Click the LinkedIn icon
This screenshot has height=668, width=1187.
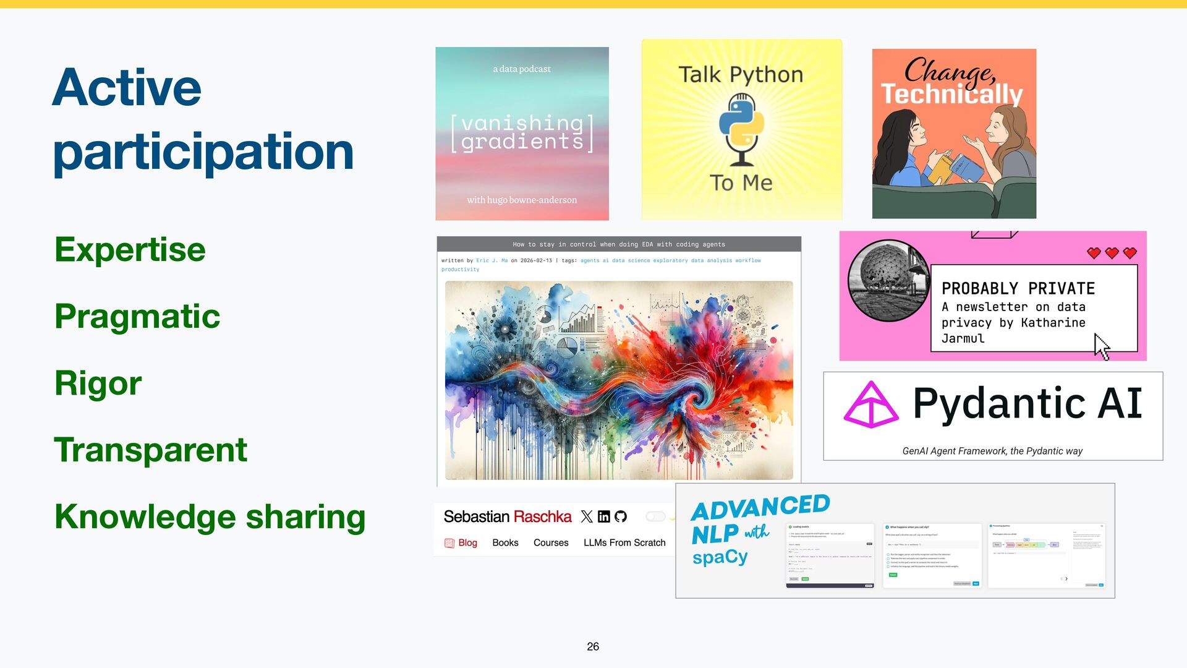point(604,516)
